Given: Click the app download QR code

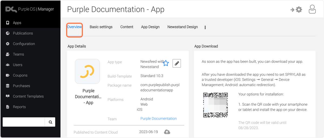Looking at the screenshot, I should click(x=215, y=105).
